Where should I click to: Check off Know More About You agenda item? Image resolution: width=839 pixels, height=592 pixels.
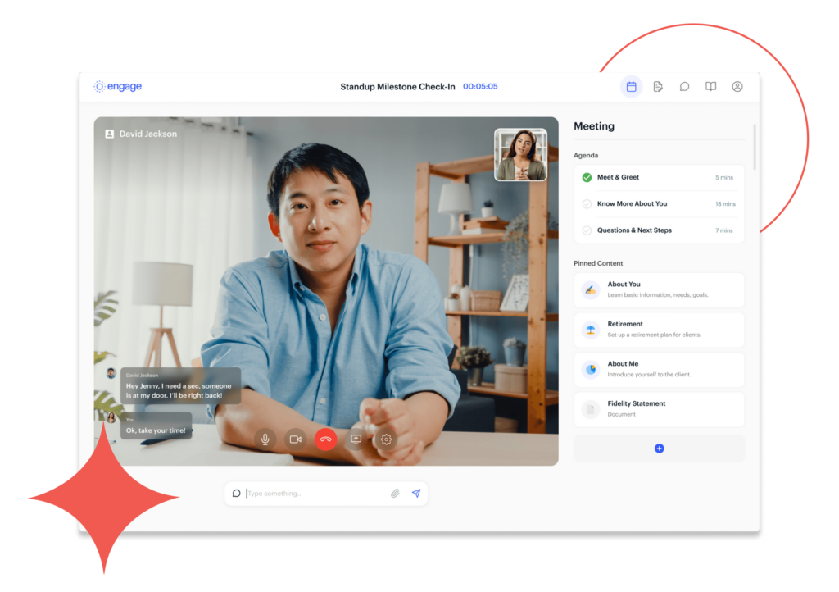click(x=587, y=204)
